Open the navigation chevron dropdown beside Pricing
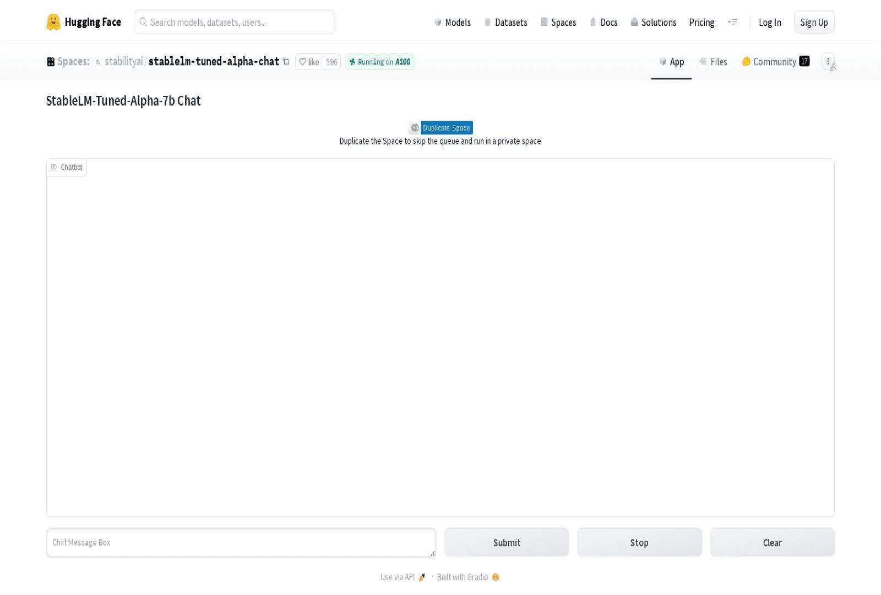 733,22
